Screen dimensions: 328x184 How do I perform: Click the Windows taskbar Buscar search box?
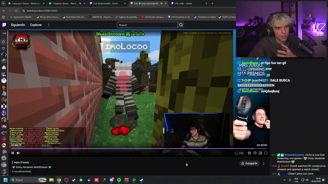[28, 180]
